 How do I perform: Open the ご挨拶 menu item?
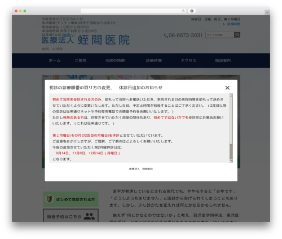tap(81, 60)
